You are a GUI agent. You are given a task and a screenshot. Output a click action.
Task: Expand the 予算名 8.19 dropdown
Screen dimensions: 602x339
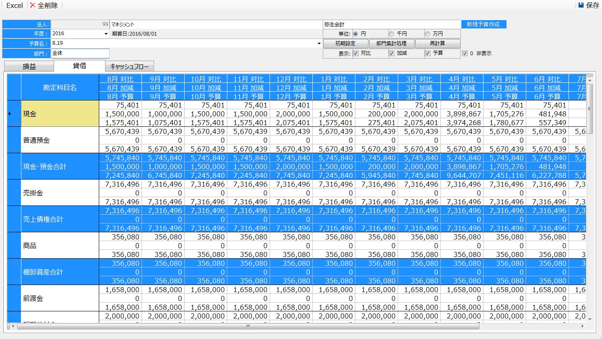pos(319,44)
